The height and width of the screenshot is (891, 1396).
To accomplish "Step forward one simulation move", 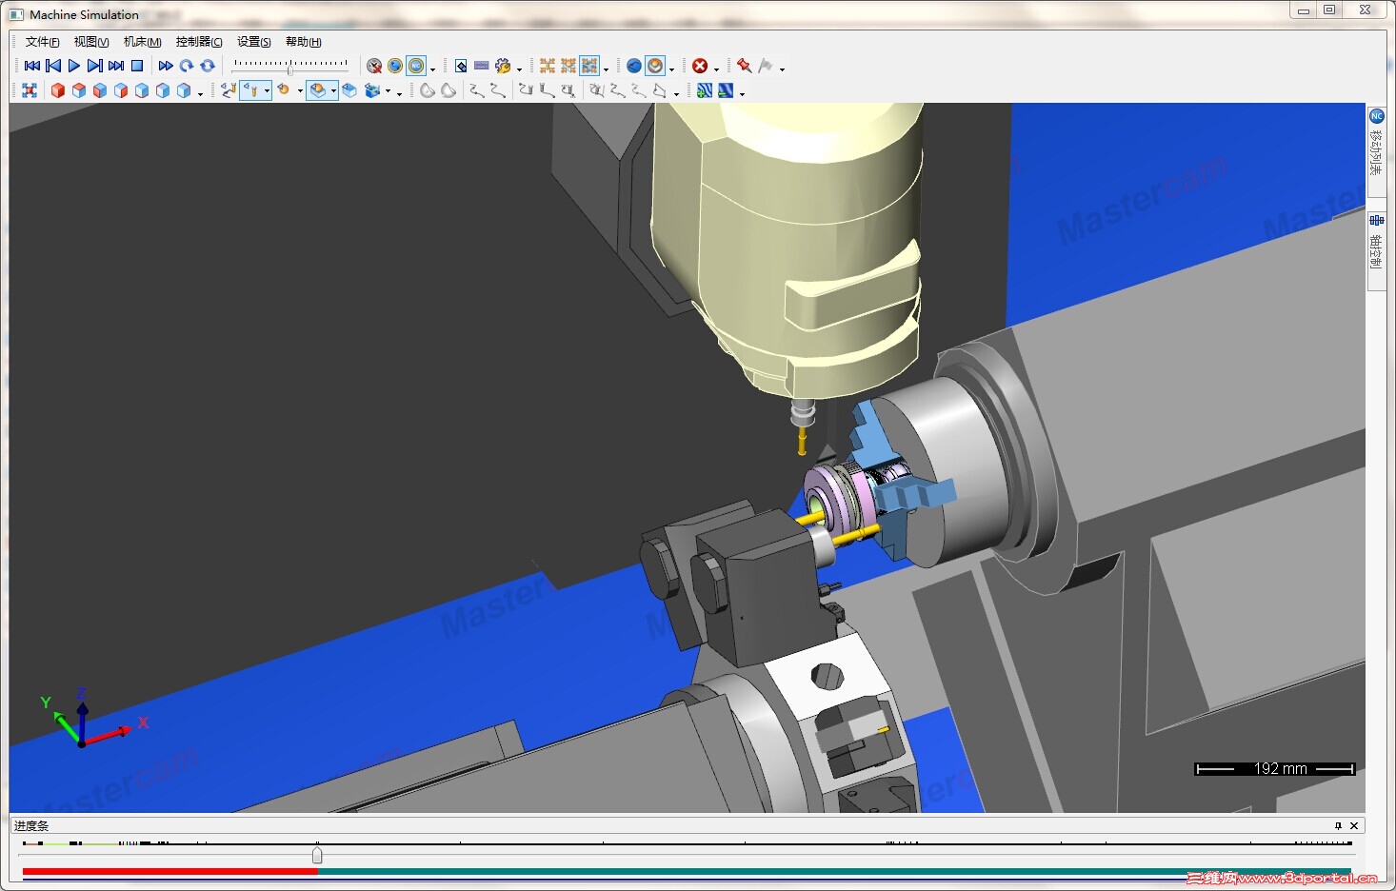I will pyautogui.click(x=95, y=66).
